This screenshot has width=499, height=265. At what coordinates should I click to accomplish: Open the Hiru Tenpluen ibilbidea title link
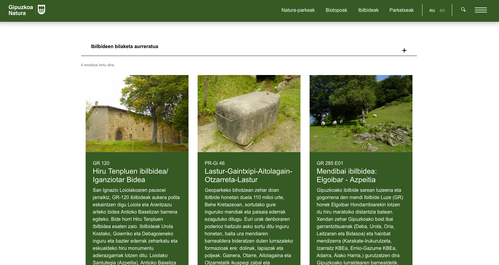[x=130, y=175]
